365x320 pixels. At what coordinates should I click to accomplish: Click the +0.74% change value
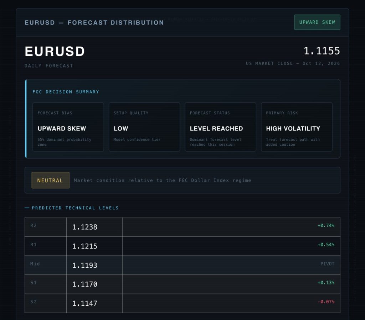point(326,225)
